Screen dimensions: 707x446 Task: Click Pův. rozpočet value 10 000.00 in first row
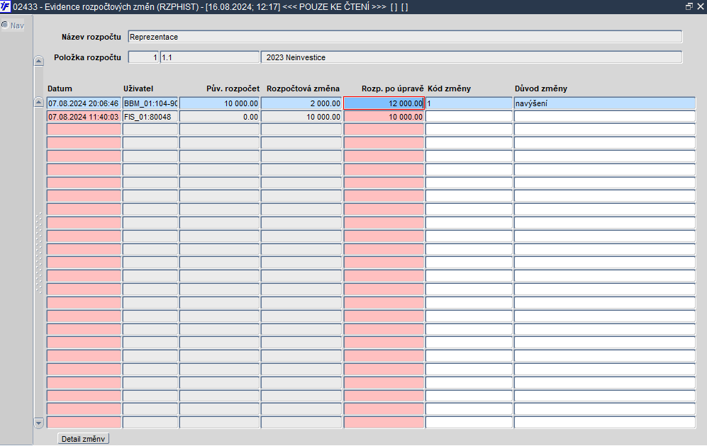(220, 103)
